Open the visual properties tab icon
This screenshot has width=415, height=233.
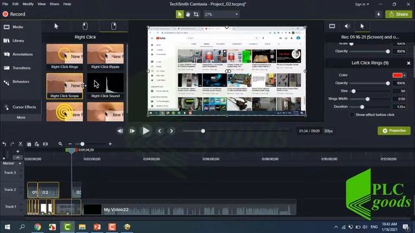click(x=332, y=26)
